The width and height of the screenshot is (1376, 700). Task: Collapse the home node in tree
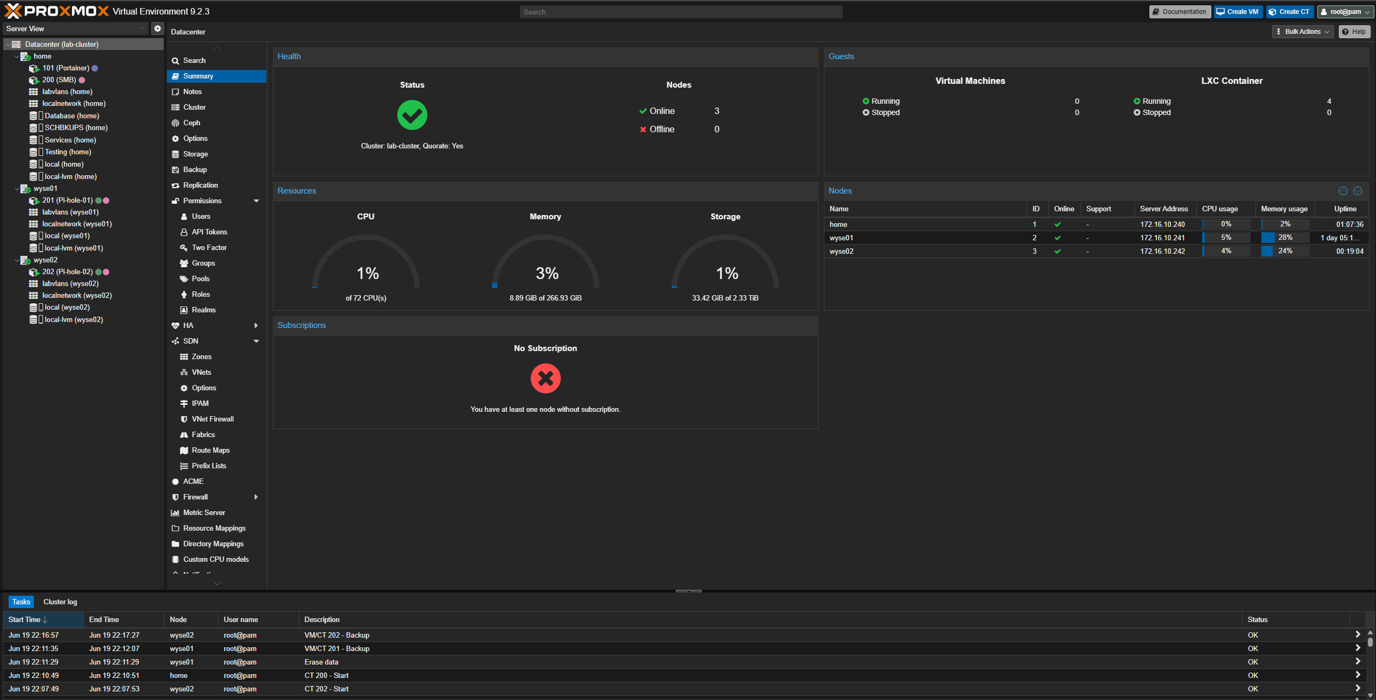coord(17,56)
